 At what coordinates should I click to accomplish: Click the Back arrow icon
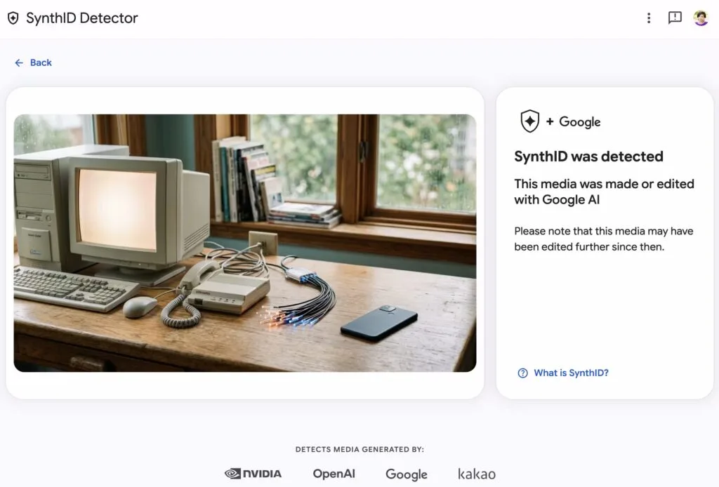[19, 62]
